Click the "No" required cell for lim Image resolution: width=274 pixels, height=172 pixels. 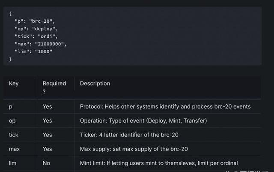click(47, 163)
